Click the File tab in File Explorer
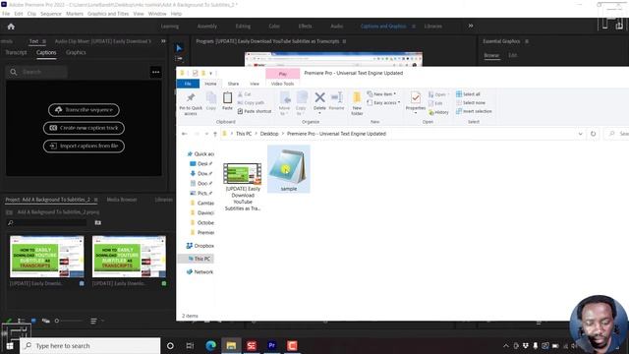This screenshot has height=354, width=629. [x=188, y=84]
